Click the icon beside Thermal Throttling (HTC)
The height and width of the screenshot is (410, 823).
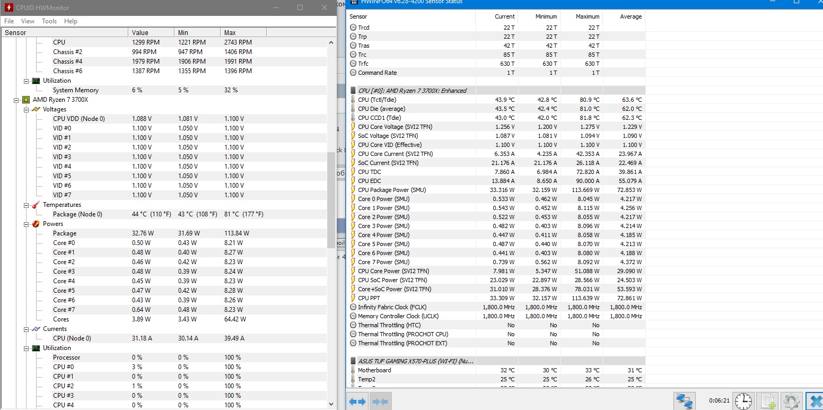point(353,325)
